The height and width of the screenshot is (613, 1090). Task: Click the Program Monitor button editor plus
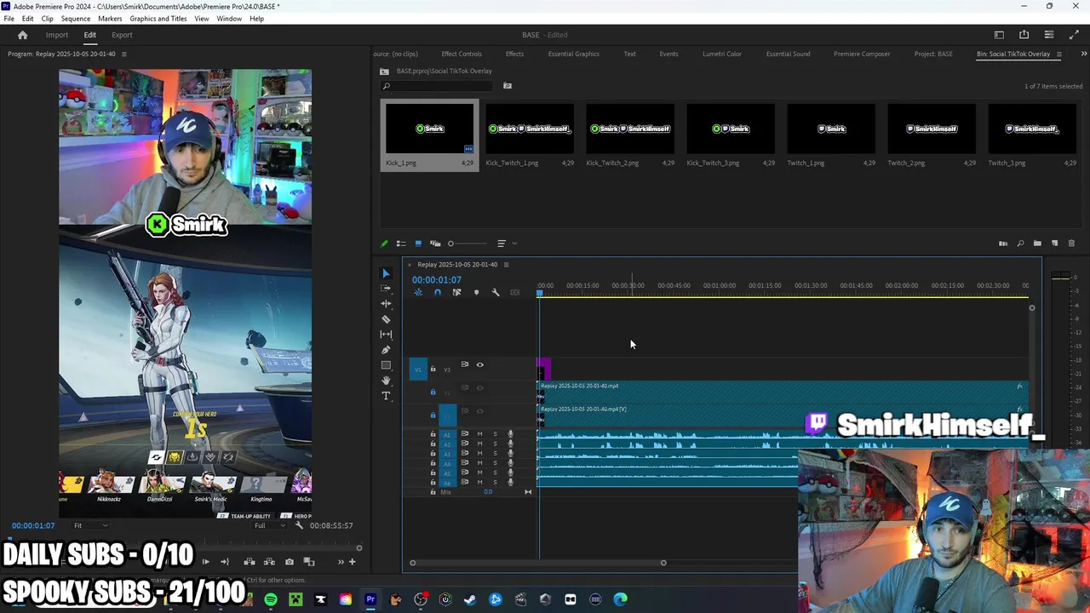pyautogui.click(x=353, y=562)
